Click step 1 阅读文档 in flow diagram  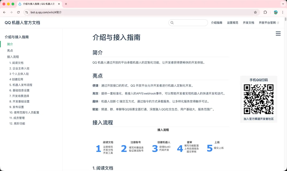[105, 148]
